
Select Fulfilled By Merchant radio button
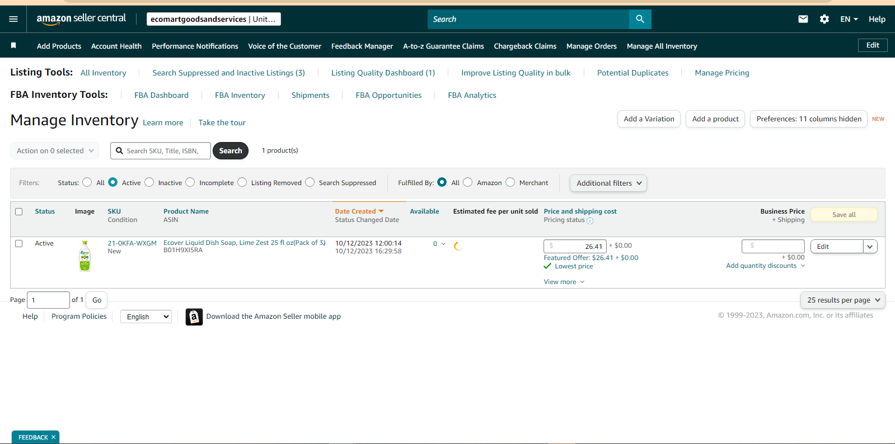[x=510, y=182]
